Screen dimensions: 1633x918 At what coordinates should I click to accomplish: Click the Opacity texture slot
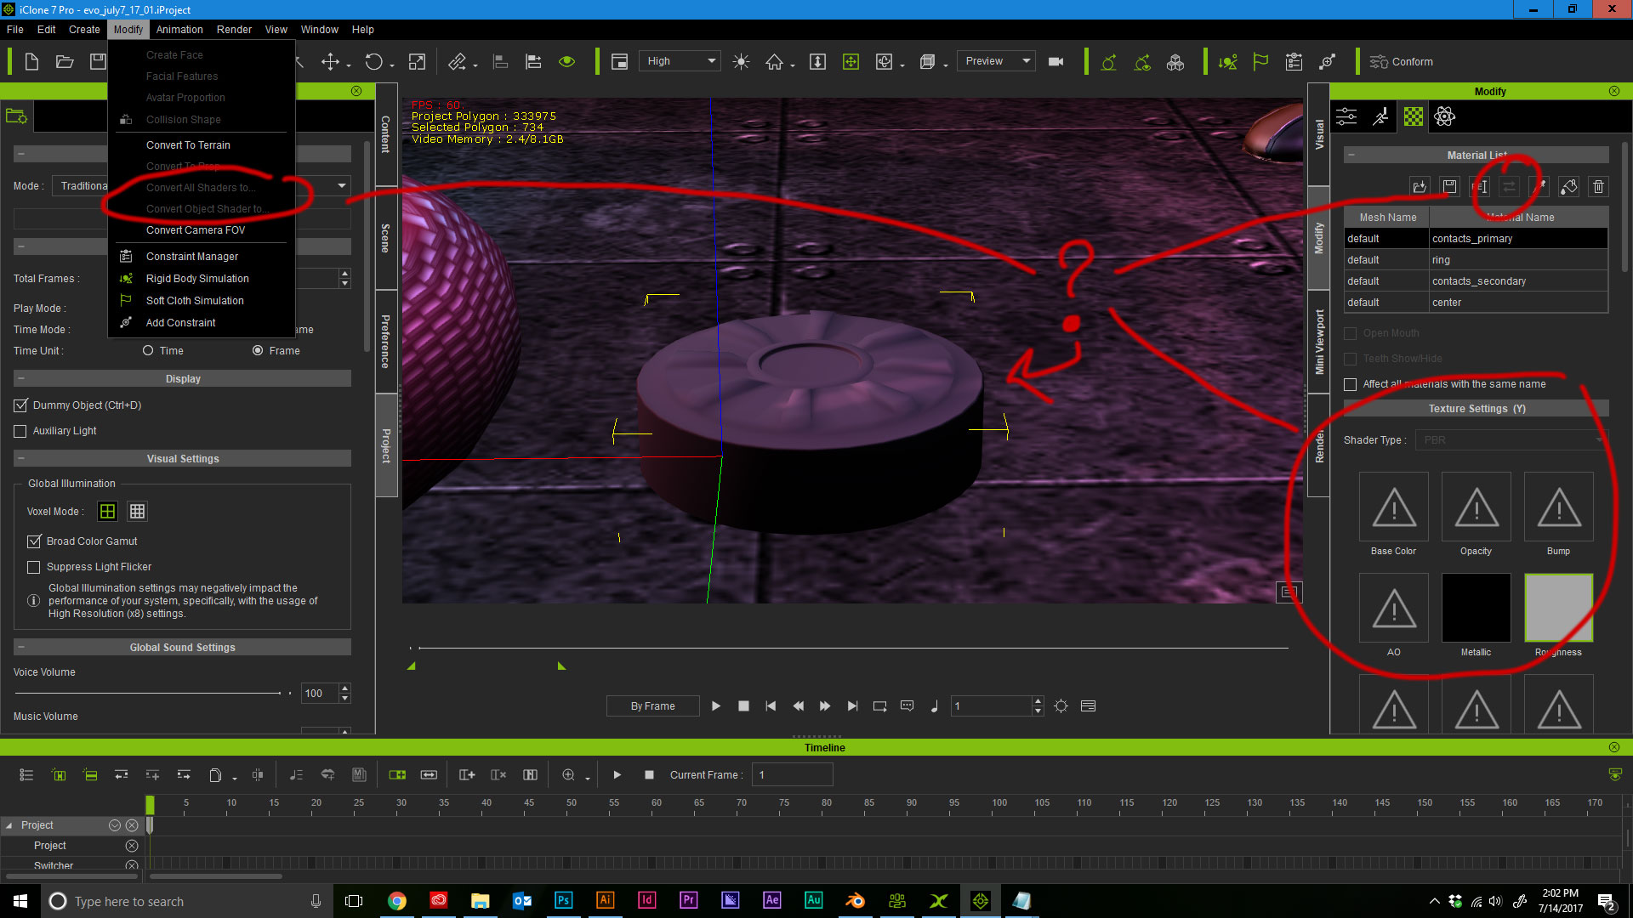1476,507
